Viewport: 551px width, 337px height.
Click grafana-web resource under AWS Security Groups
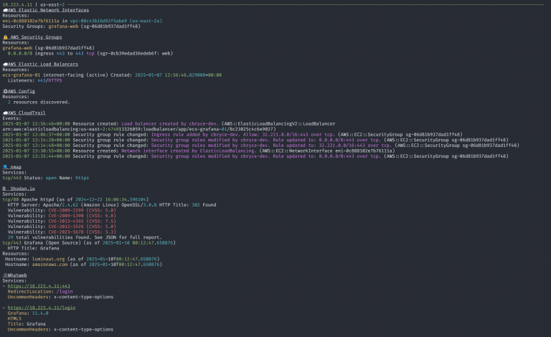tap(17, 48)
